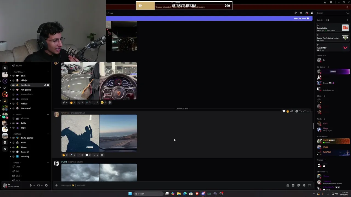Collapse the YSMO channel category

17,115
